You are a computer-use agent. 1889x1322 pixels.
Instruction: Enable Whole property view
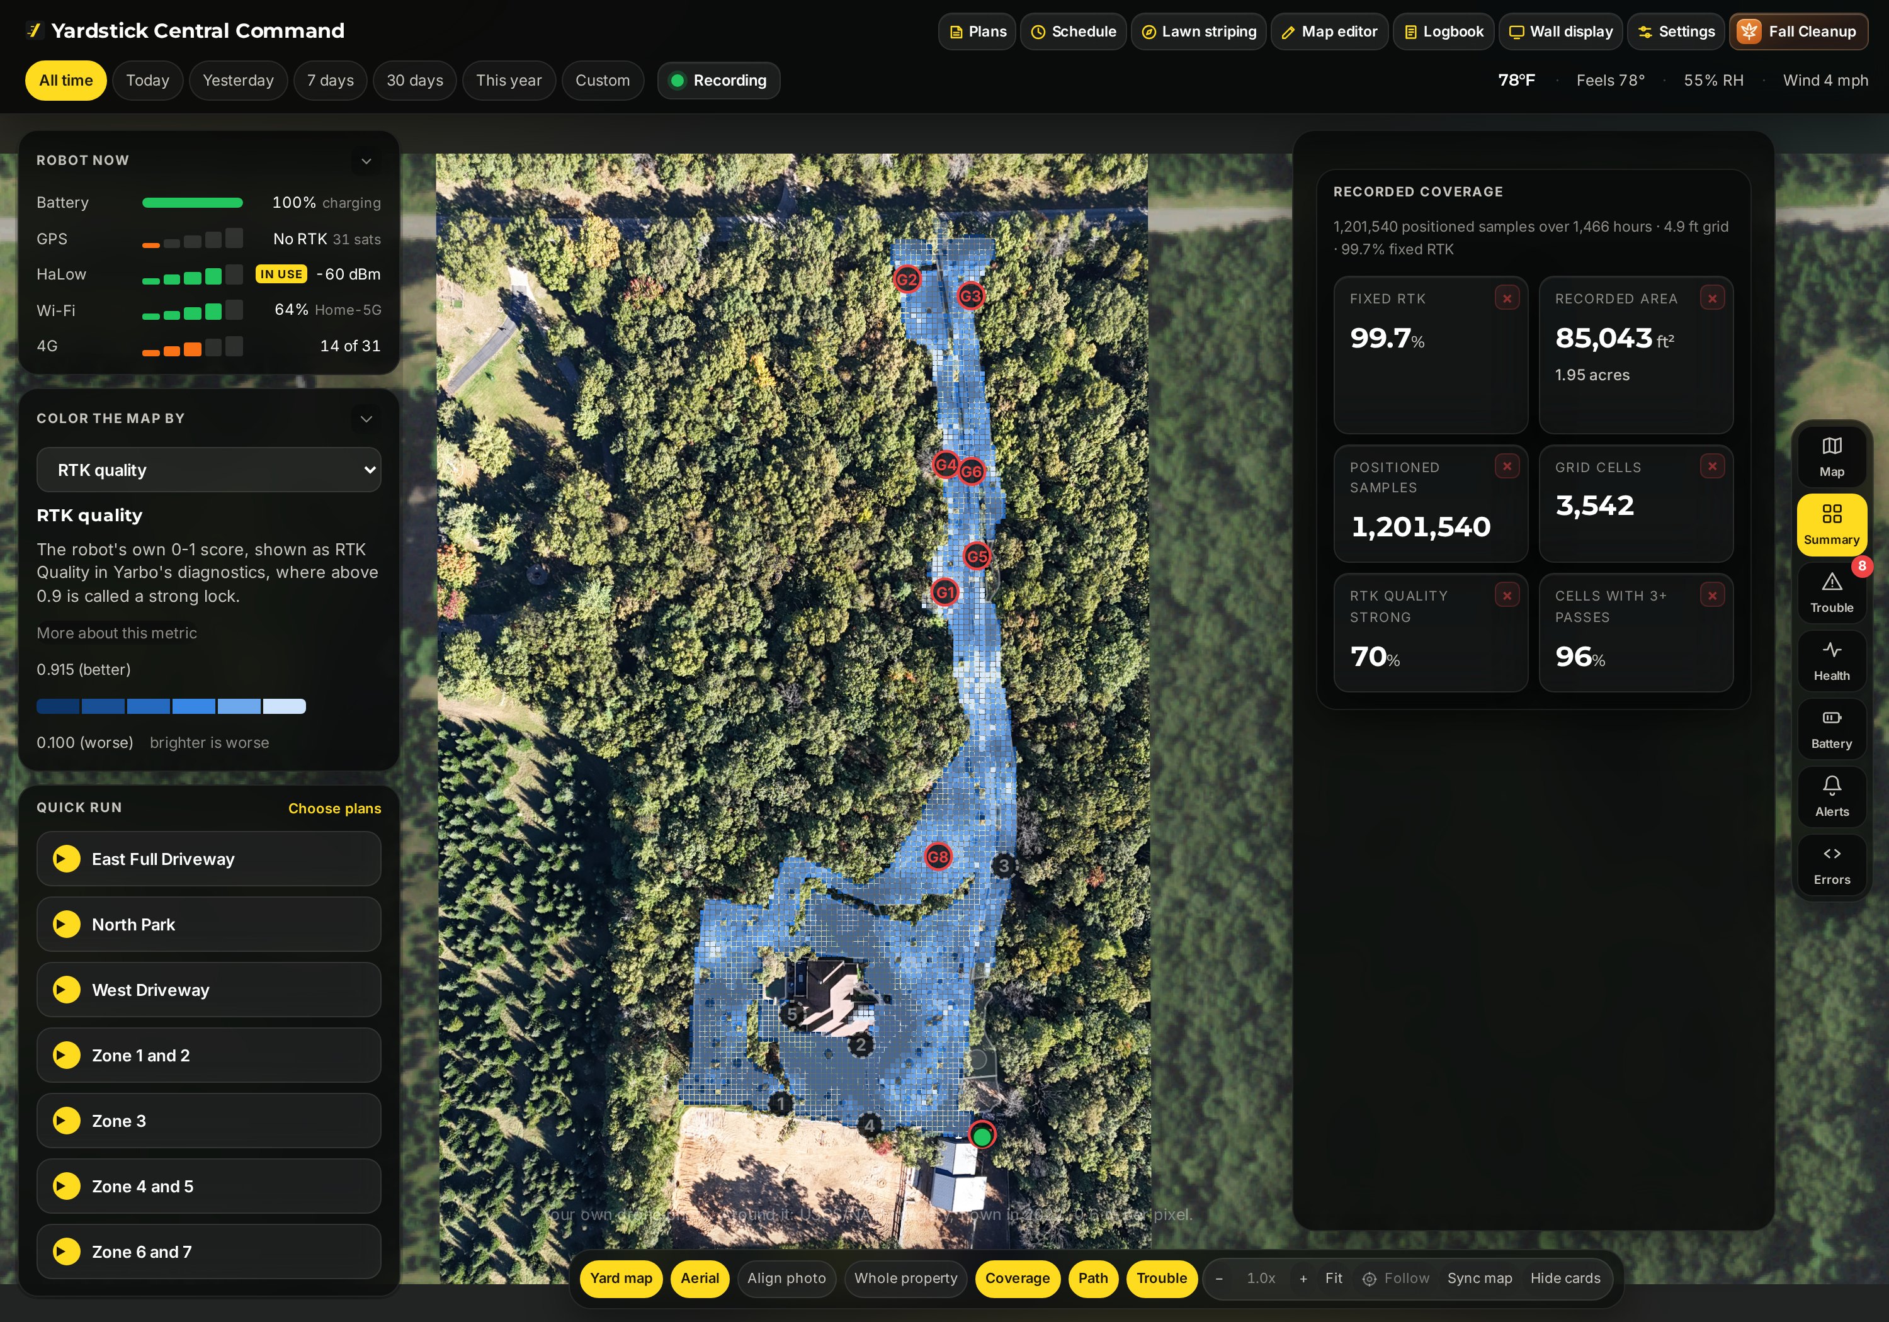[x=906, y=1279]
